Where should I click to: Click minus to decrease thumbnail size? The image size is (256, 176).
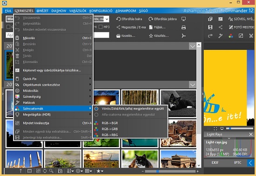pos(143,171)
